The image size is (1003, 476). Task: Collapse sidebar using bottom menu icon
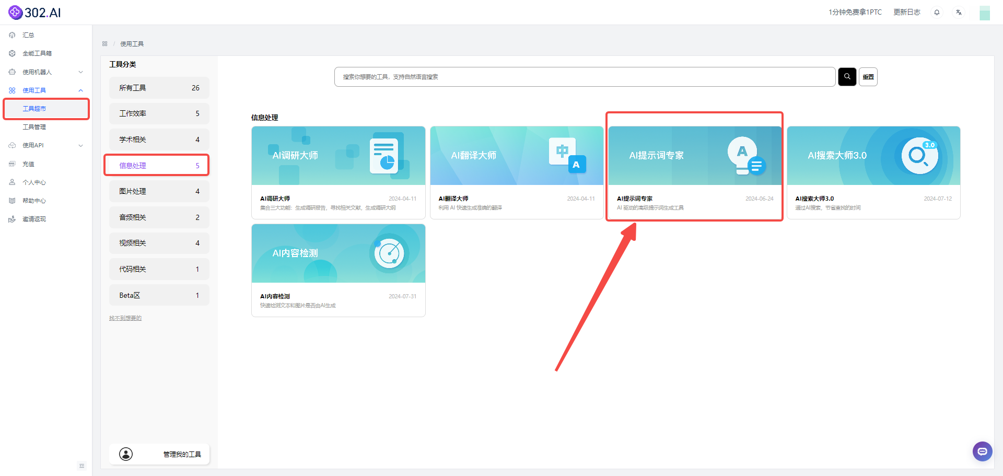[x=81, y=466]
